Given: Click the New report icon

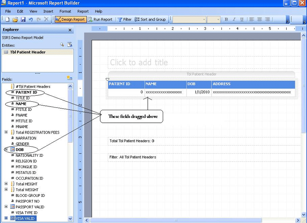Looking at the screenshot, I should click(7, 19).
